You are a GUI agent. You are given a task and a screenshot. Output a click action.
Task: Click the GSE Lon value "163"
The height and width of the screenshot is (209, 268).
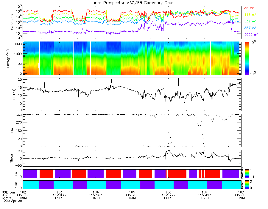point(59,192)
